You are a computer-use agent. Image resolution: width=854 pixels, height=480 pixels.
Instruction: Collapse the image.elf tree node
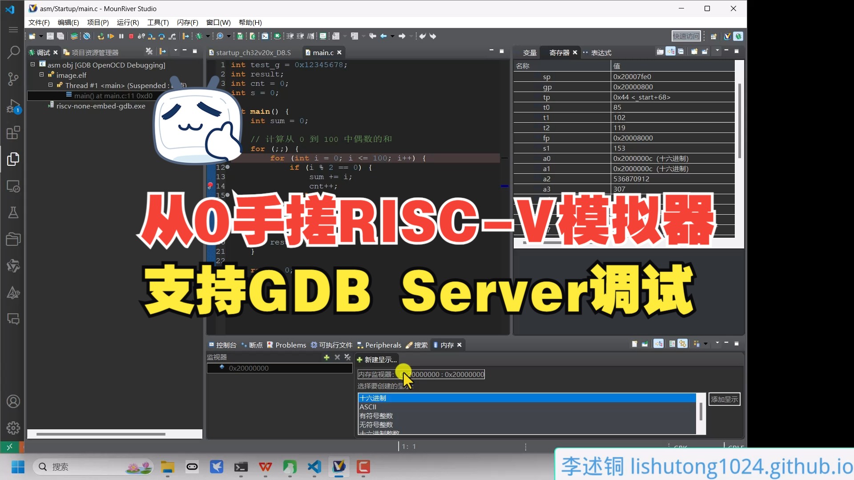pyautogui.click(x=41, y=75)
